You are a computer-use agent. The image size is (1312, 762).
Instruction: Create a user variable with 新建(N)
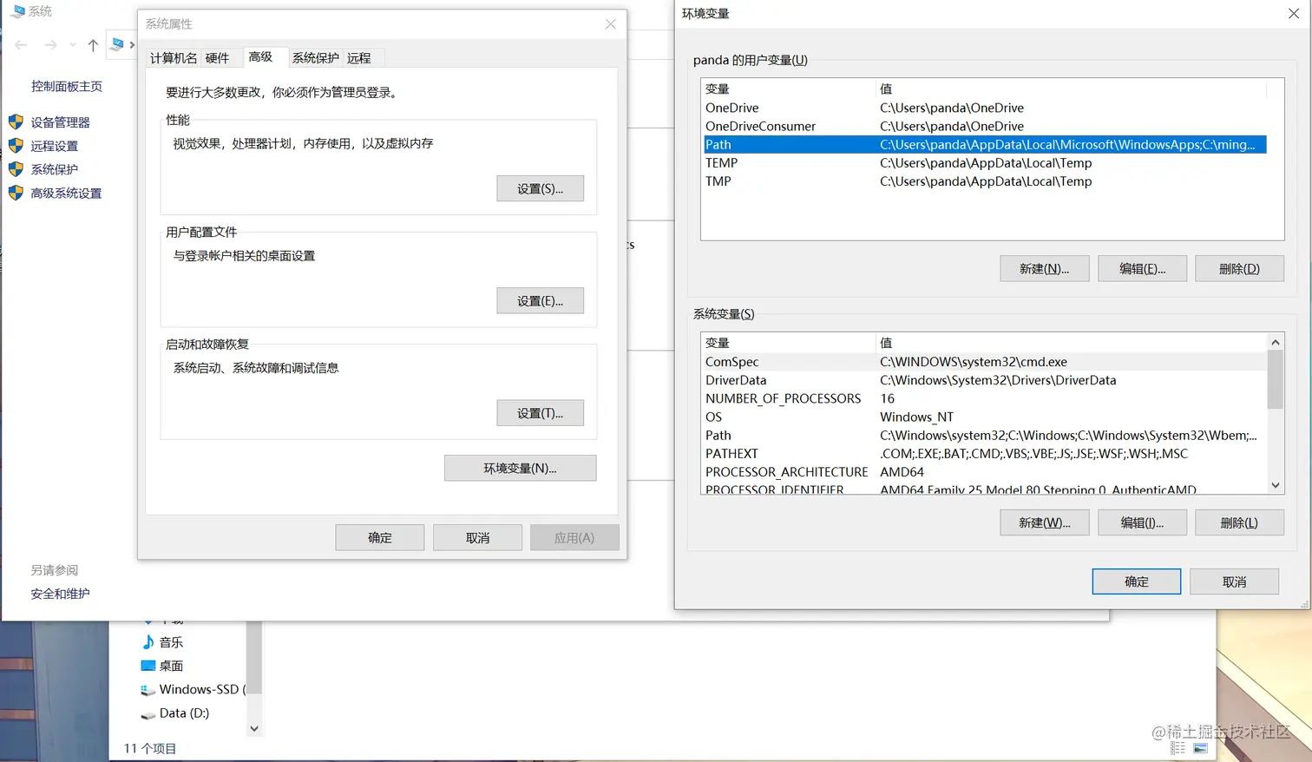(1044, 269)
